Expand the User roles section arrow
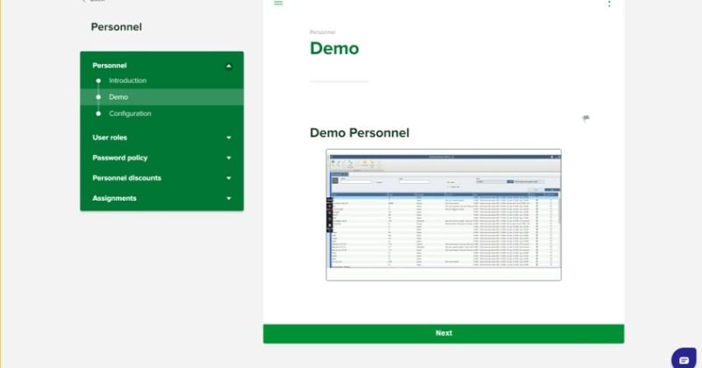 click(228, 138)
